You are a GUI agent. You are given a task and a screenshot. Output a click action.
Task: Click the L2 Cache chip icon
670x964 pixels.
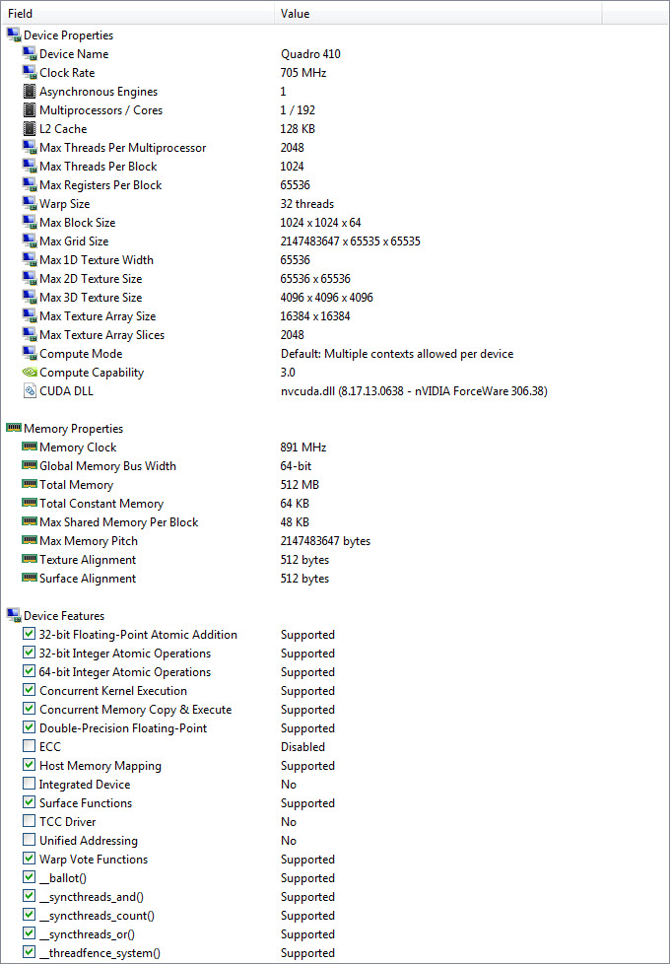click(x=30, y=129)
